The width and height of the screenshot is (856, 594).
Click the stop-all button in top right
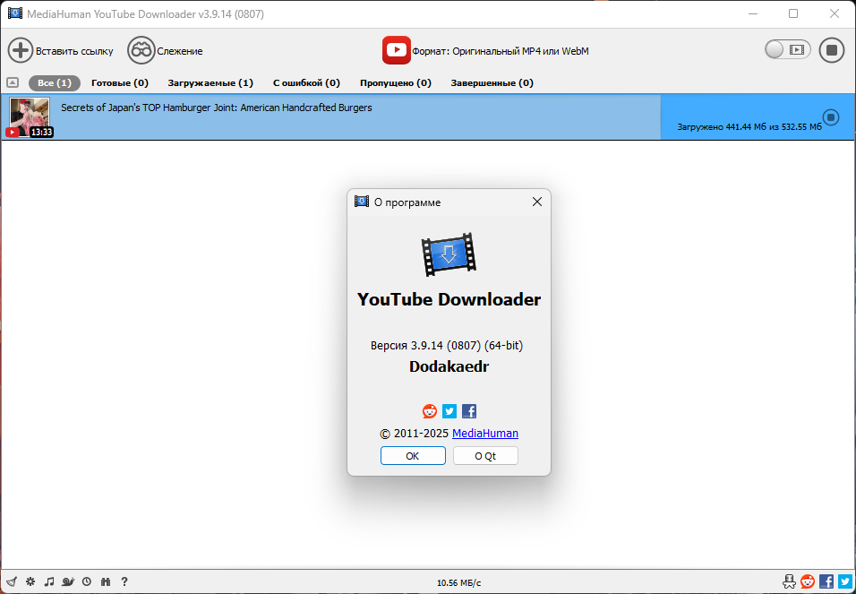[832, 50]
